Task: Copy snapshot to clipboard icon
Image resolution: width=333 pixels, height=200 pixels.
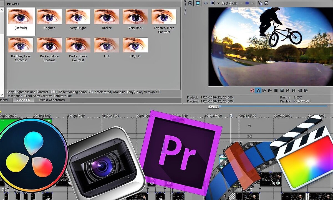Action: point(260,3)
